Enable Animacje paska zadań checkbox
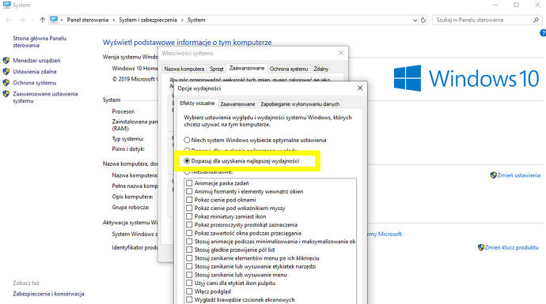Image resolution: width=546 pixels, height=304 pixels. [189, 183]
